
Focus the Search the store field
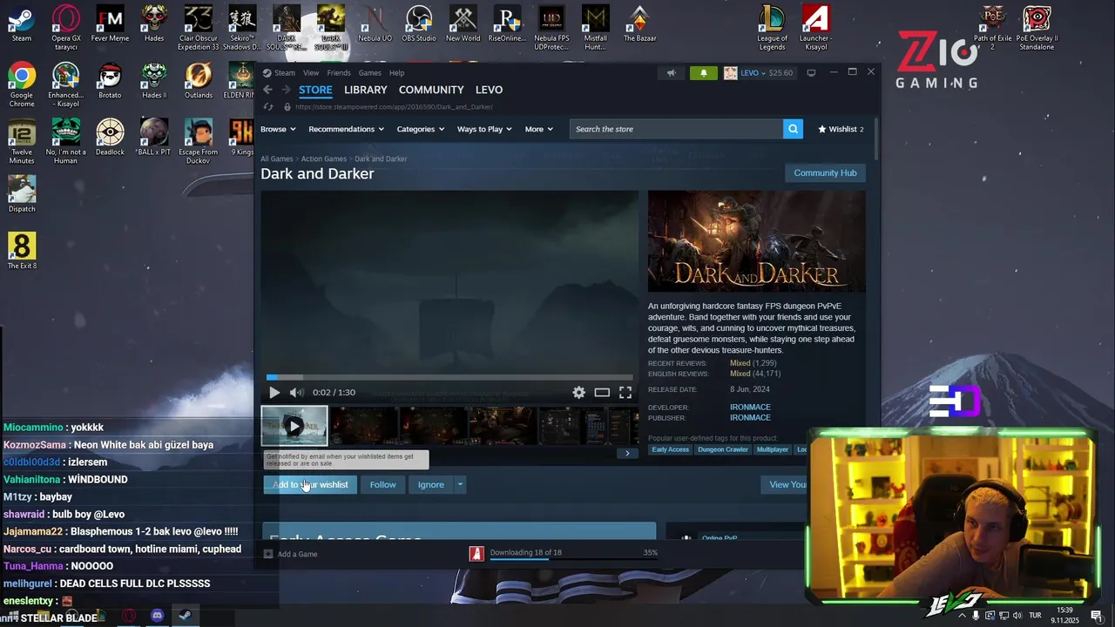tap(677, 129)
